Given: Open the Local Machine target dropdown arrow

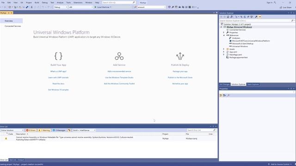Looking at the screenshot, I should (x=111, y=7).
